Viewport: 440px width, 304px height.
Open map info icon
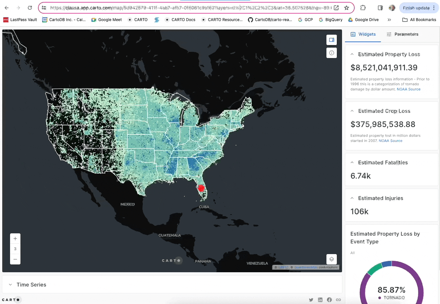(x=332, y=53)
